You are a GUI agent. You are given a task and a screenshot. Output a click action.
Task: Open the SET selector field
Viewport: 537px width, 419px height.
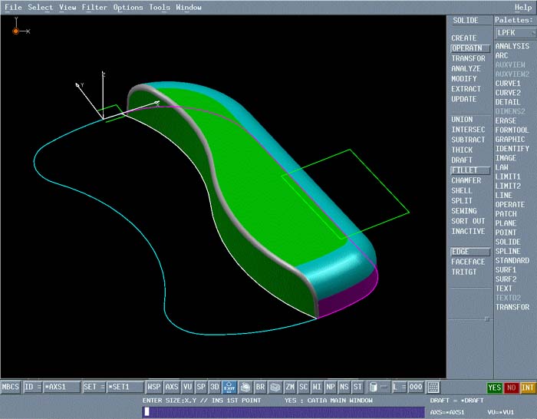[124, 388]
